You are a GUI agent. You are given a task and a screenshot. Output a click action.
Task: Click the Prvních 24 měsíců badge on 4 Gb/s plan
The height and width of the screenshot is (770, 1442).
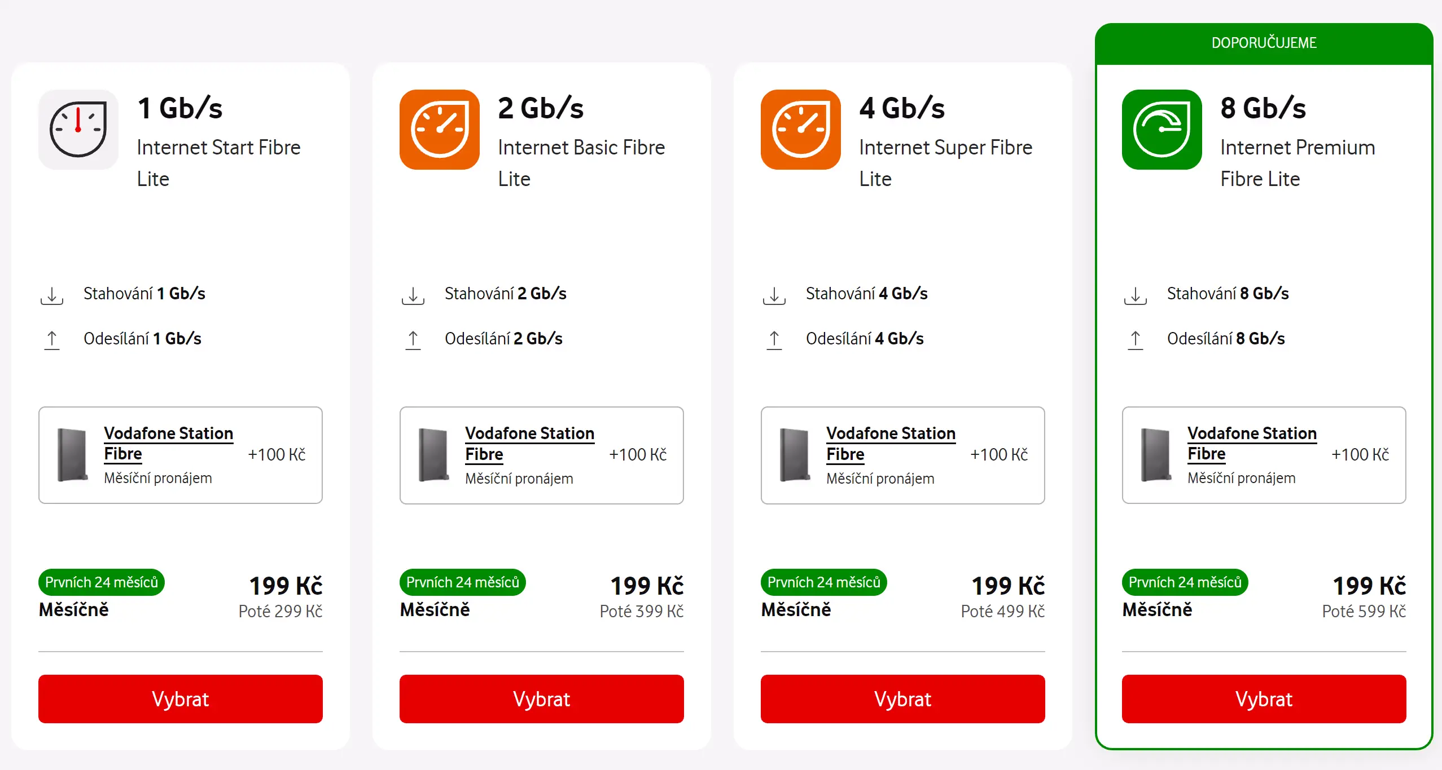click(824, 582)
